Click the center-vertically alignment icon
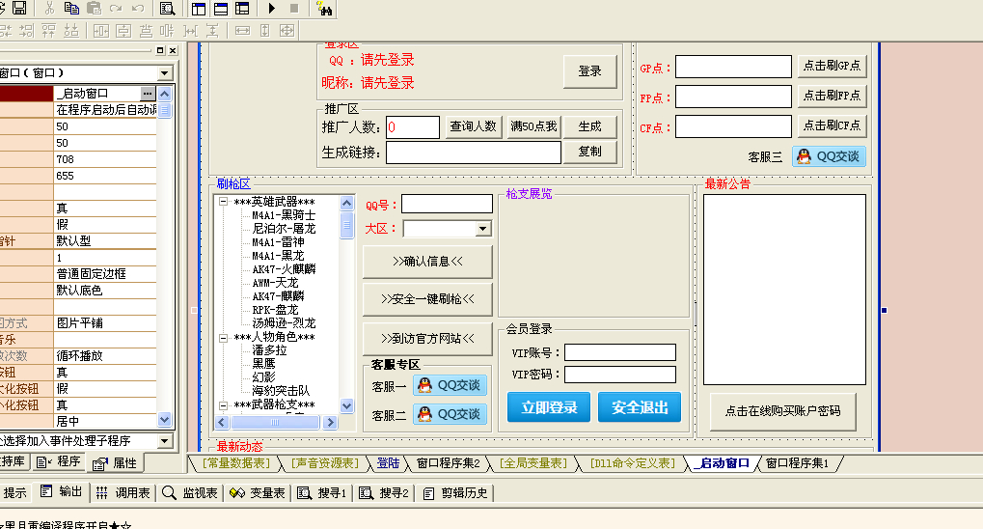This screenshot has height=529, width=983. click(123, 30)
